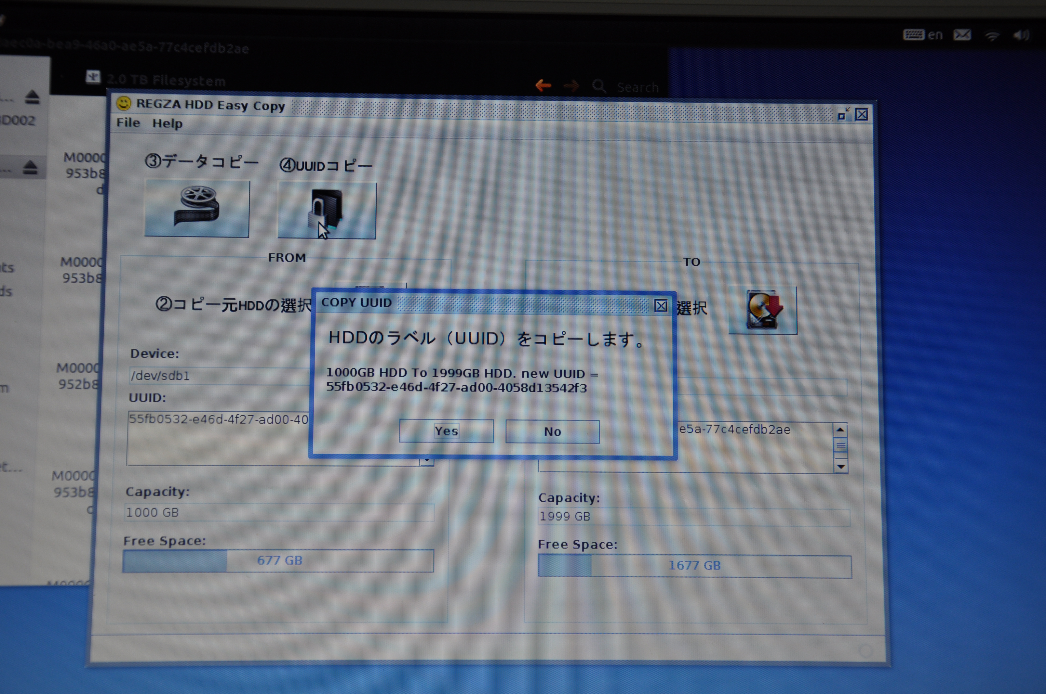Open the File menu
The image size is (1046, 694).
coord(128,122)
